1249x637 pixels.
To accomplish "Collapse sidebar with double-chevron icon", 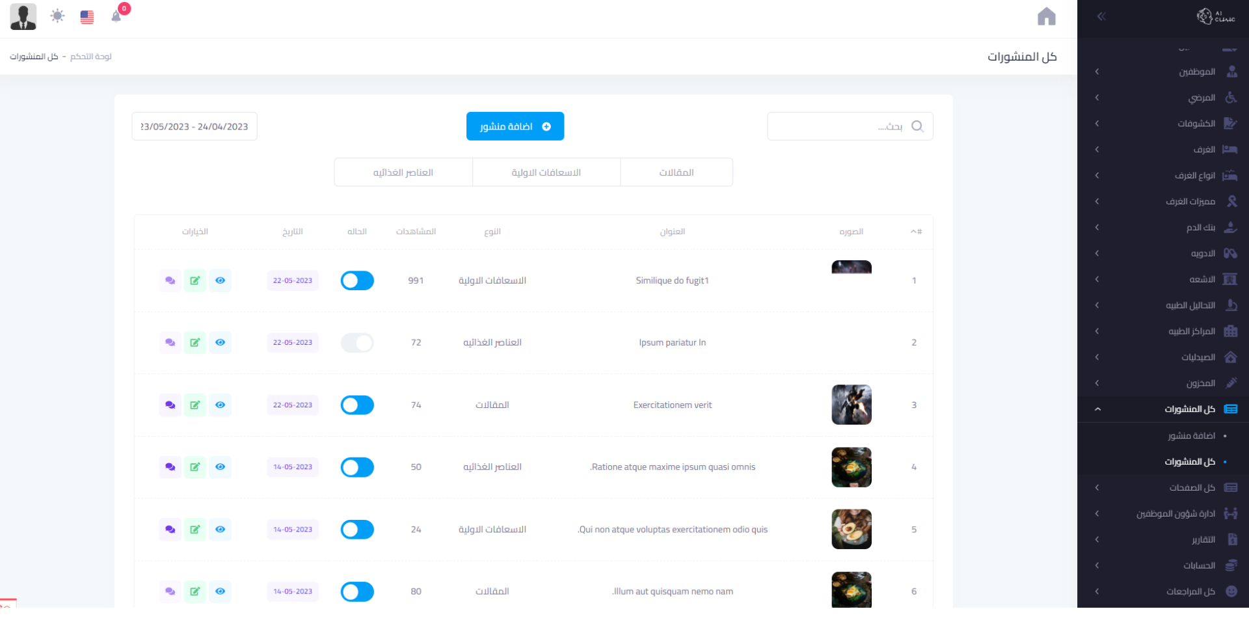I will pyautogui.click(x=1101, y=17).
